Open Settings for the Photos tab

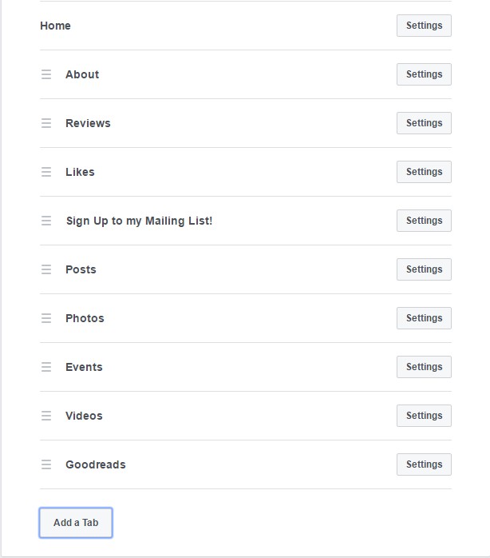click(424, 318)
